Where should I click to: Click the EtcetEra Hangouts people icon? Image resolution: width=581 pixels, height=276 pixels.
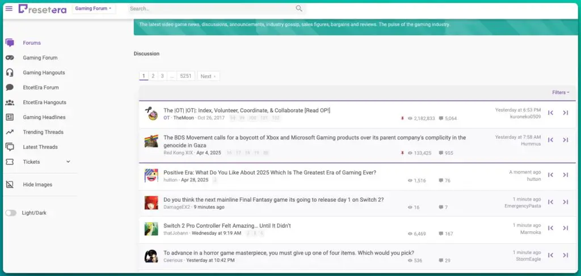coord(10,103)
